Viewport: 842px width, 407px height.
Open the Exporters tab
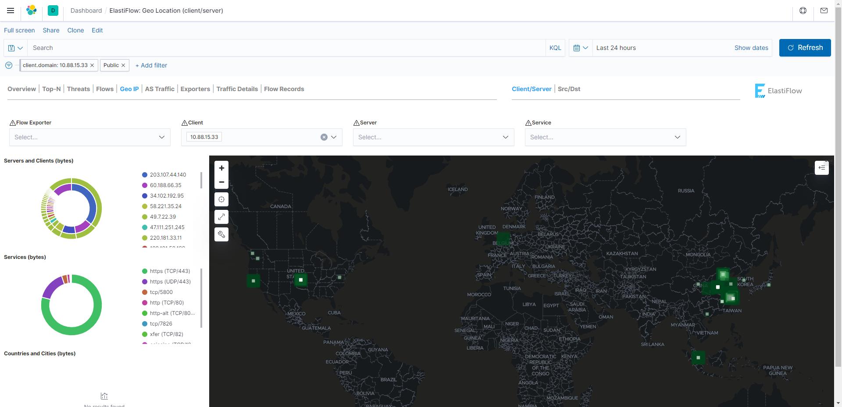pyautogui.click(x=195, y=89)
